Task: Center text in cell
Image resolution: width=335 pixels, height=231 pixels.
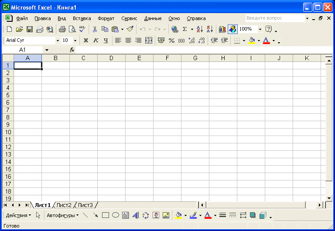Action: click(128, 41)
